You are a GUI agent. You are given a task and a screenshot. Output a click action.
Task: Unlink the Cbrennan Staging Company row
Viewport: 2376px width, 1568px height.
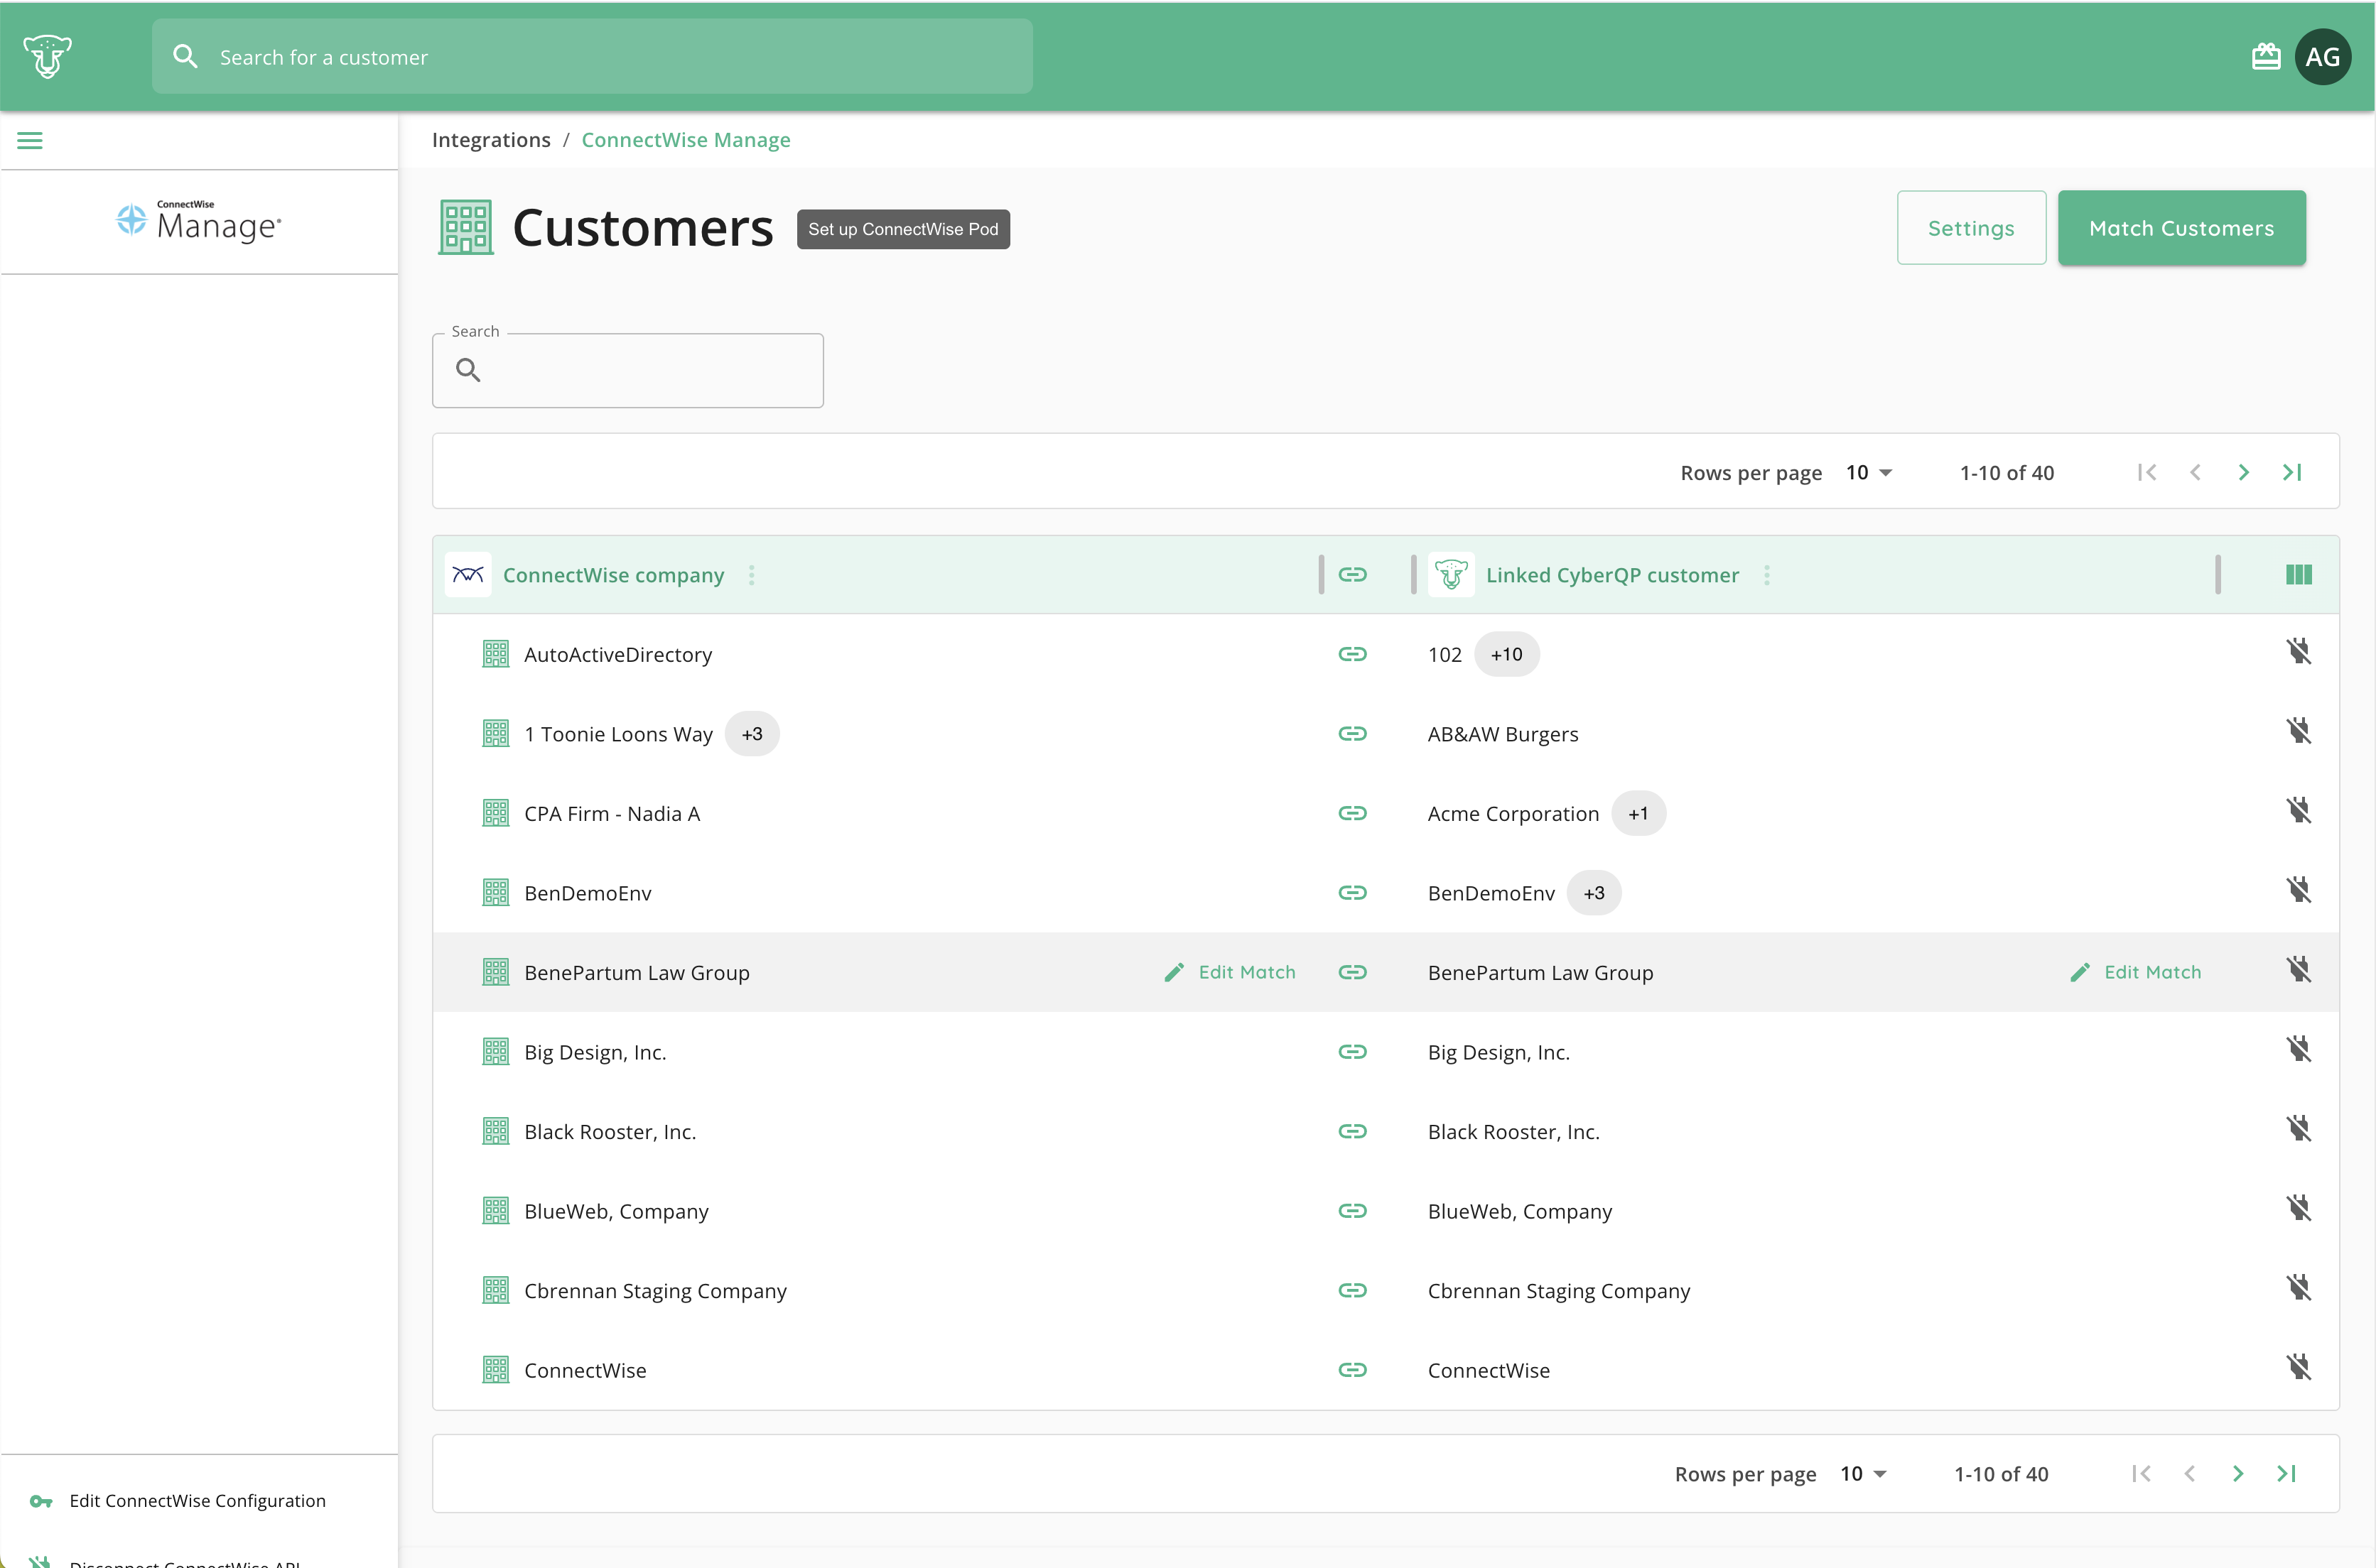tap(2298, 1289)
